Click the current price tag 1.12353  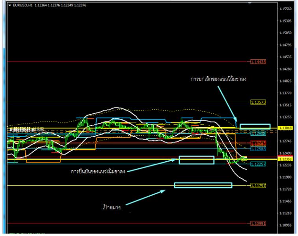(x=285, y=159)
